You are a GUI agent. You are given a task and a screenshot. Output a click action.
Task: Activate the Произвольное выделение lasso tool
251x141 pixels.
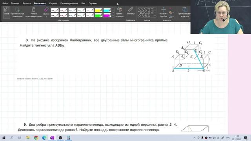click(x=17, y=12)
